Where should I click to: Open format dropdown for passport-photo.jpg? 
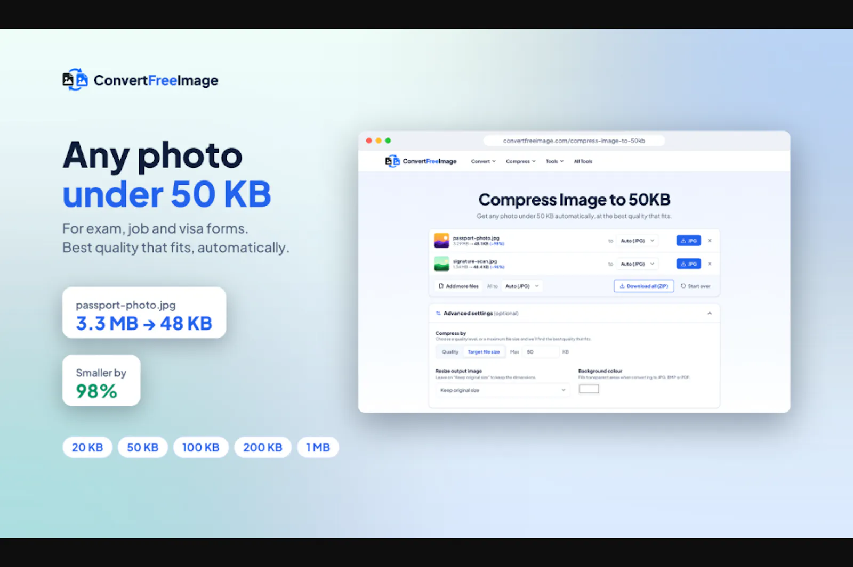[x=637, y=241]
